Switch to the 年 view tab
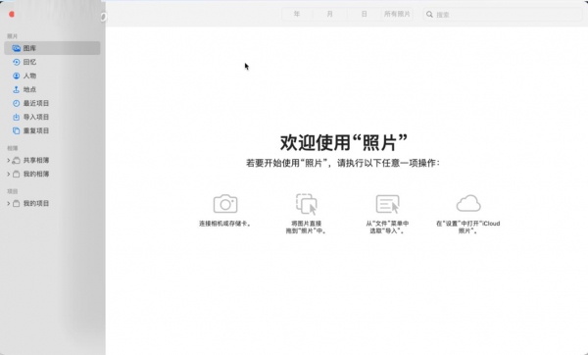Screen dimensions: 588x355 pyautogui.click(x=297, y=14)
